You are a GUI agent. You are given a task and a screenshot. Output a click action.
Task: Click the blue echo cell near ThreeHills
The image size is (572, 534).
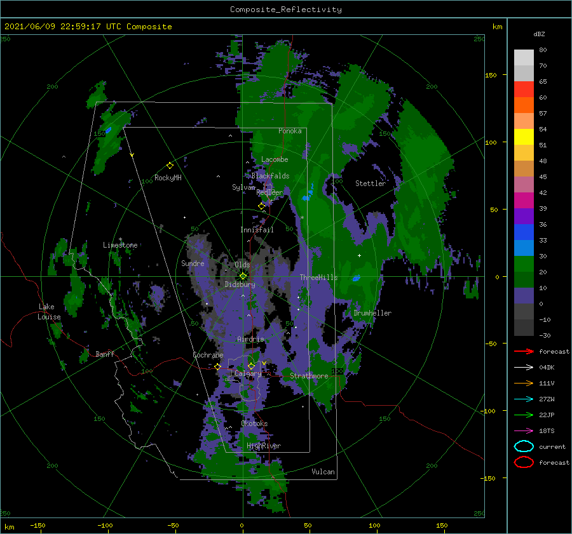(357, 278)
